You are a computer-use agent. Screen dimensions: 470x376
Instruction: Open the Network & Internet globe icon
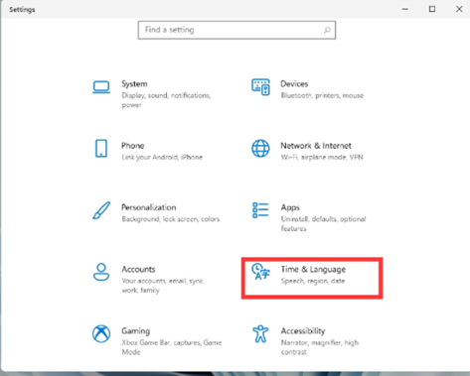tap(260, 149)
